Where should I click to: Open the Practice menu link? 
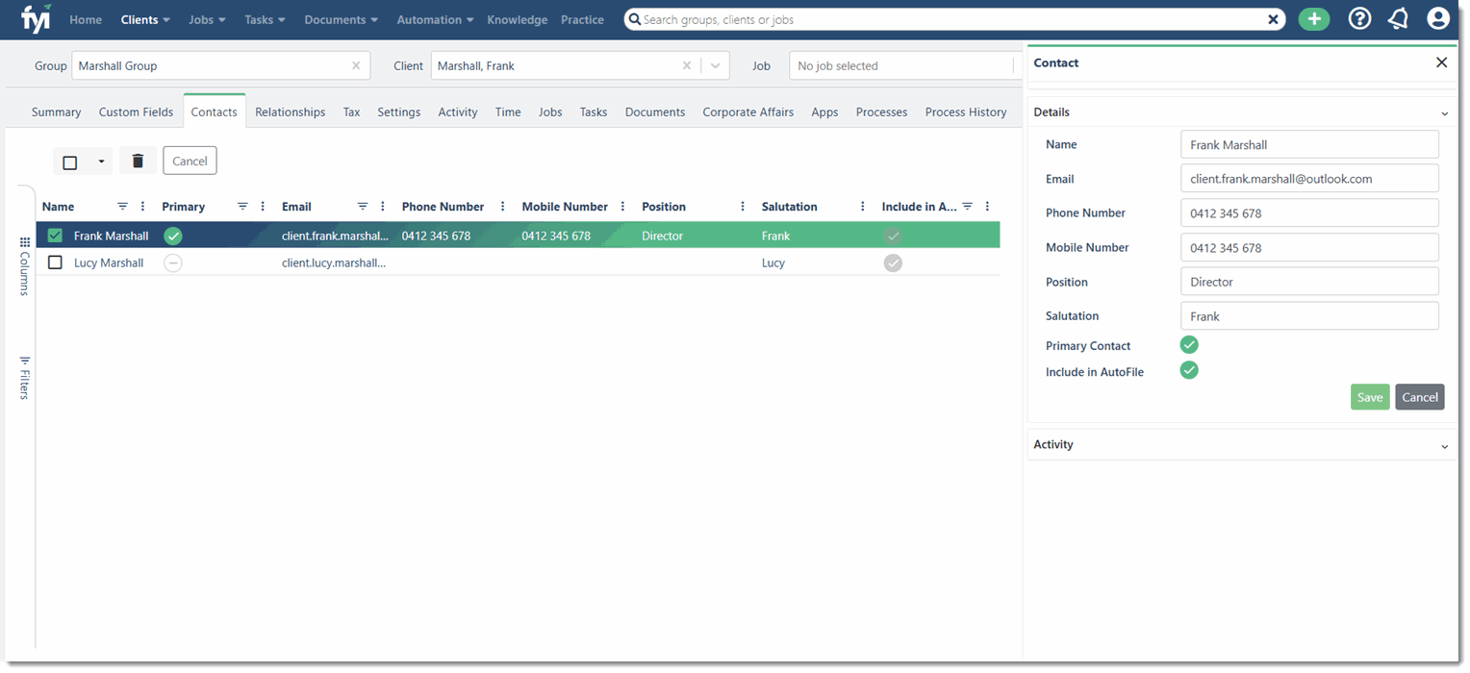click(x=583, y=19)
